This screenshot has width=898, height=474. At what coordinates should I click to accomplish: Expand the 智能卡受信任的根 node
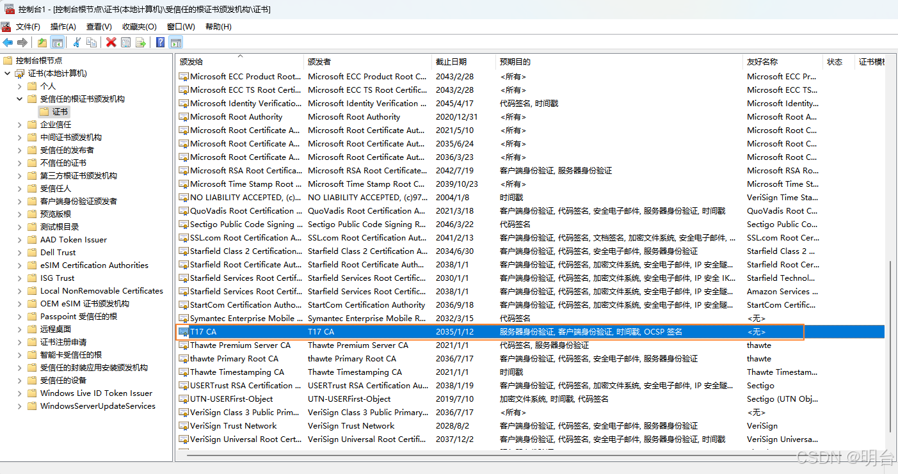pyautogui.click(x=20, y=355)
